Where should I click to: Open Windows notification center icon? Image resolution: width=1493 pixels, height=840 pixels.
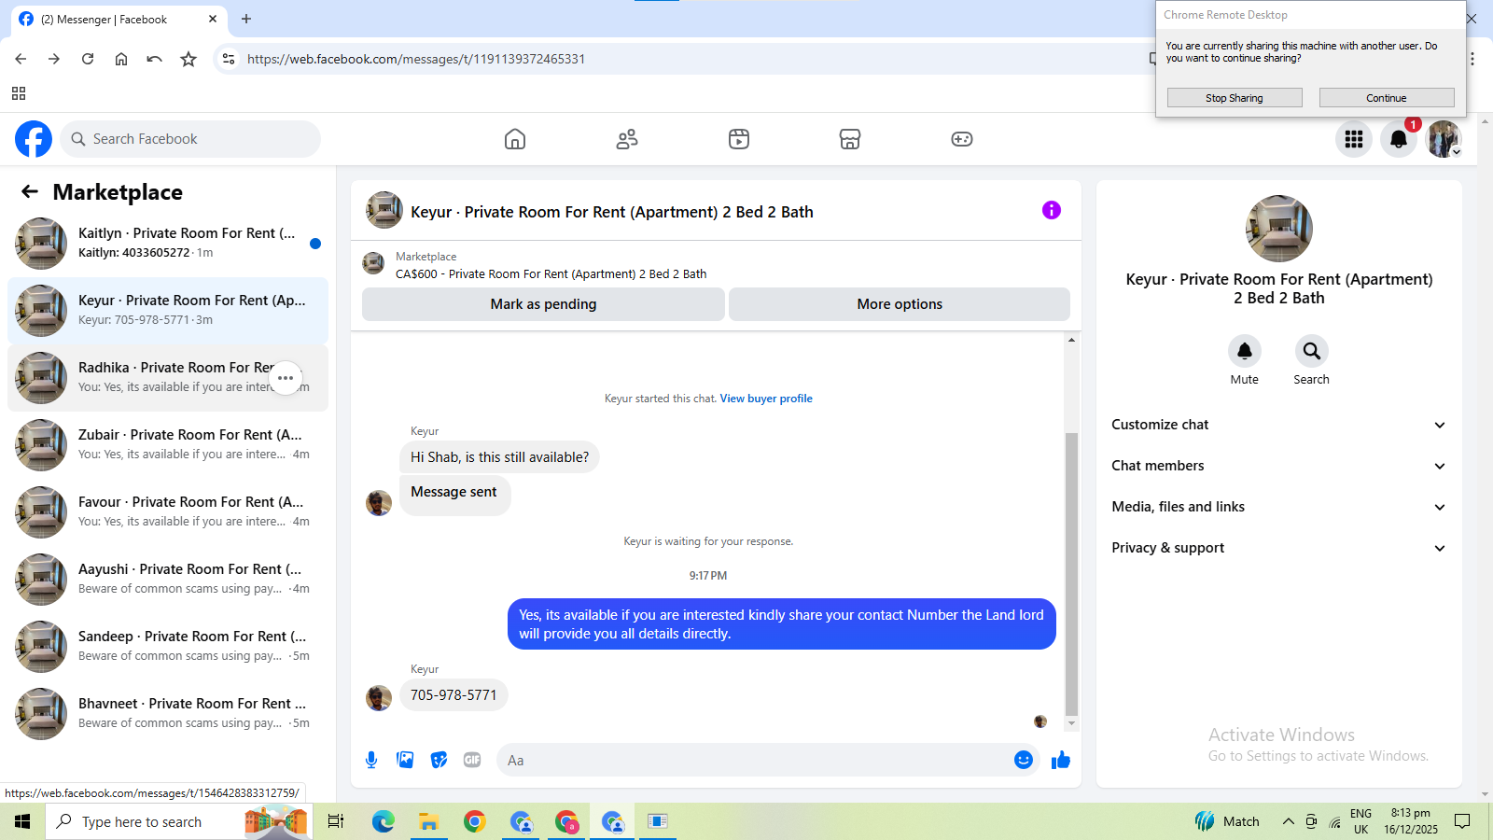click(1462, 821)
